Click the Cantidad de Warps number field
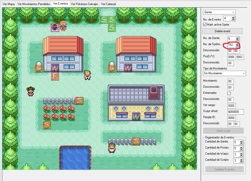Viewport: 251px width, 181px height. click(x=237, y=154)
